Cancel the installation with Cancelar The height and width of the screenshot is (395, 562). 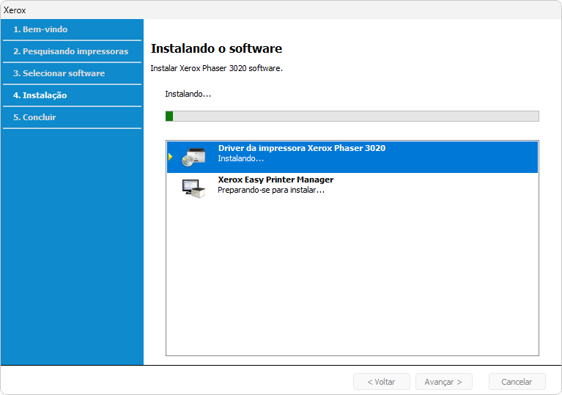[517, 382]
